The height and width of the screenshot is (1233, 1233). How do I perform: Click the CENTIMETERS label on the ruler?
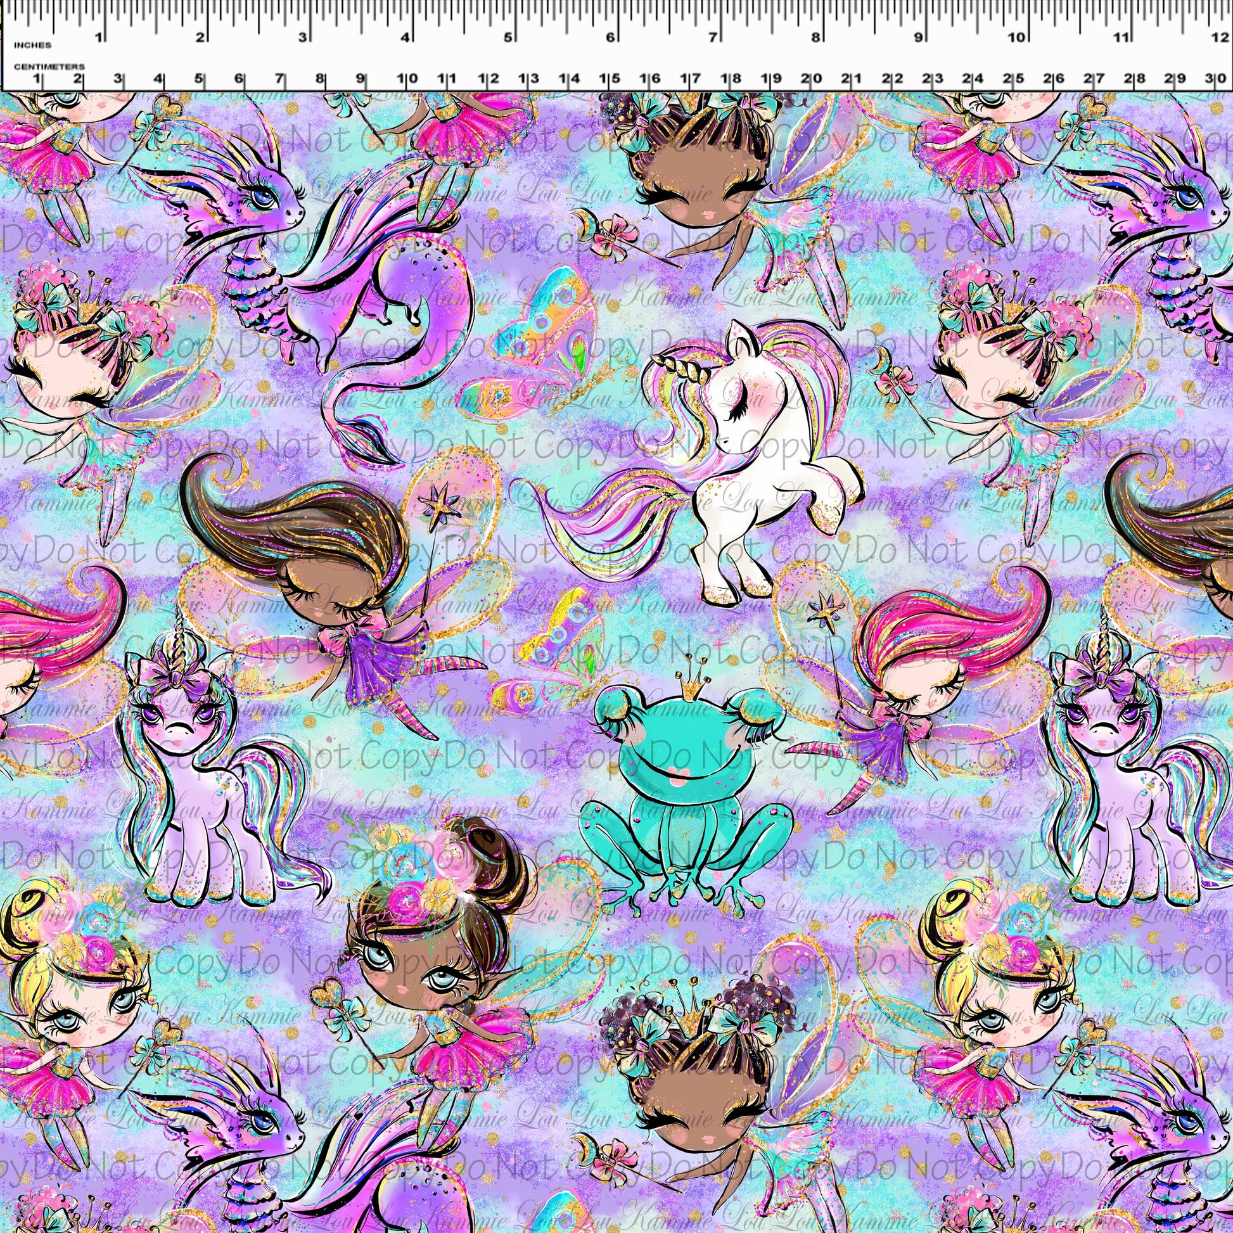[x=49, y=67]
